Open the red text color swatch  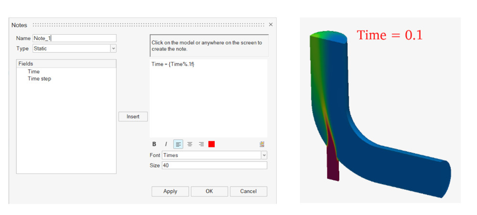point(212,144)
